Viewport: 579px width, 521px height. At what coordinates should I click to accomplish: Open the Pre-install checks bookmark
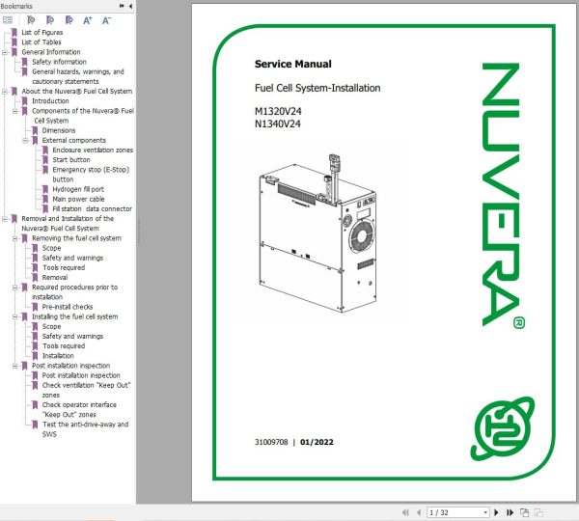68,307
